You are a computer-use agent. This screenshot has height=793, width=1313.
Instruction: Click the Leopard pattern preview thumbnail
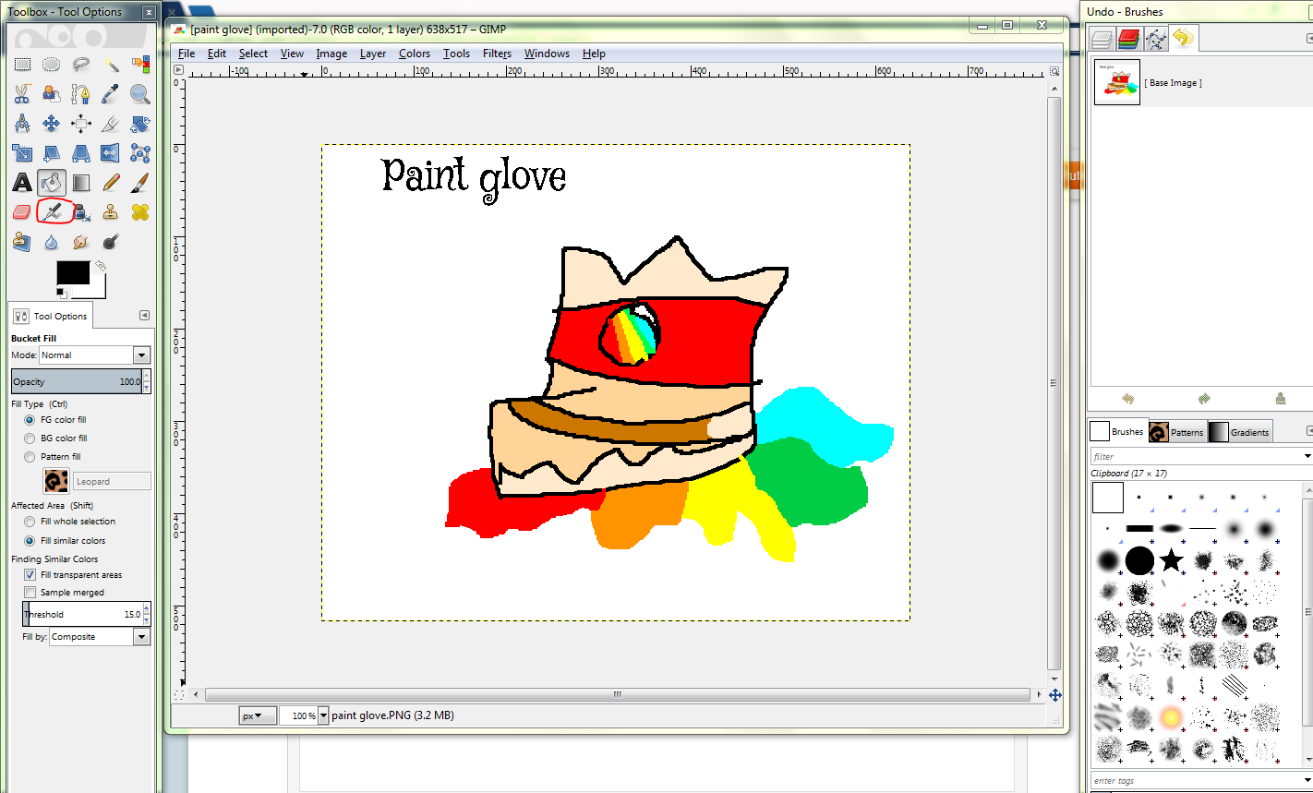point(57,481)
